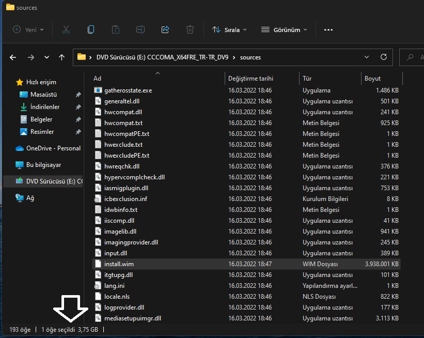The image size is (424, 338).
Task: Click the Copy icon in toolbar
Action: [x=91, y=29]
